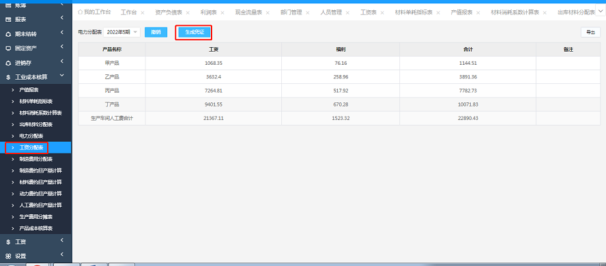Click the 合计 column header
606x266 pixels.
(x=467, y=49)
